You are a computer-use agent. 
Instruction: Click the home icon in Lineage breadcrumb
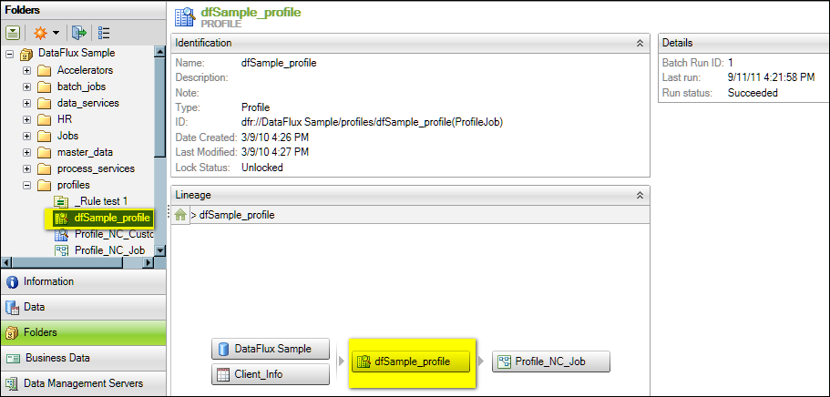click(x=181, y=215)
